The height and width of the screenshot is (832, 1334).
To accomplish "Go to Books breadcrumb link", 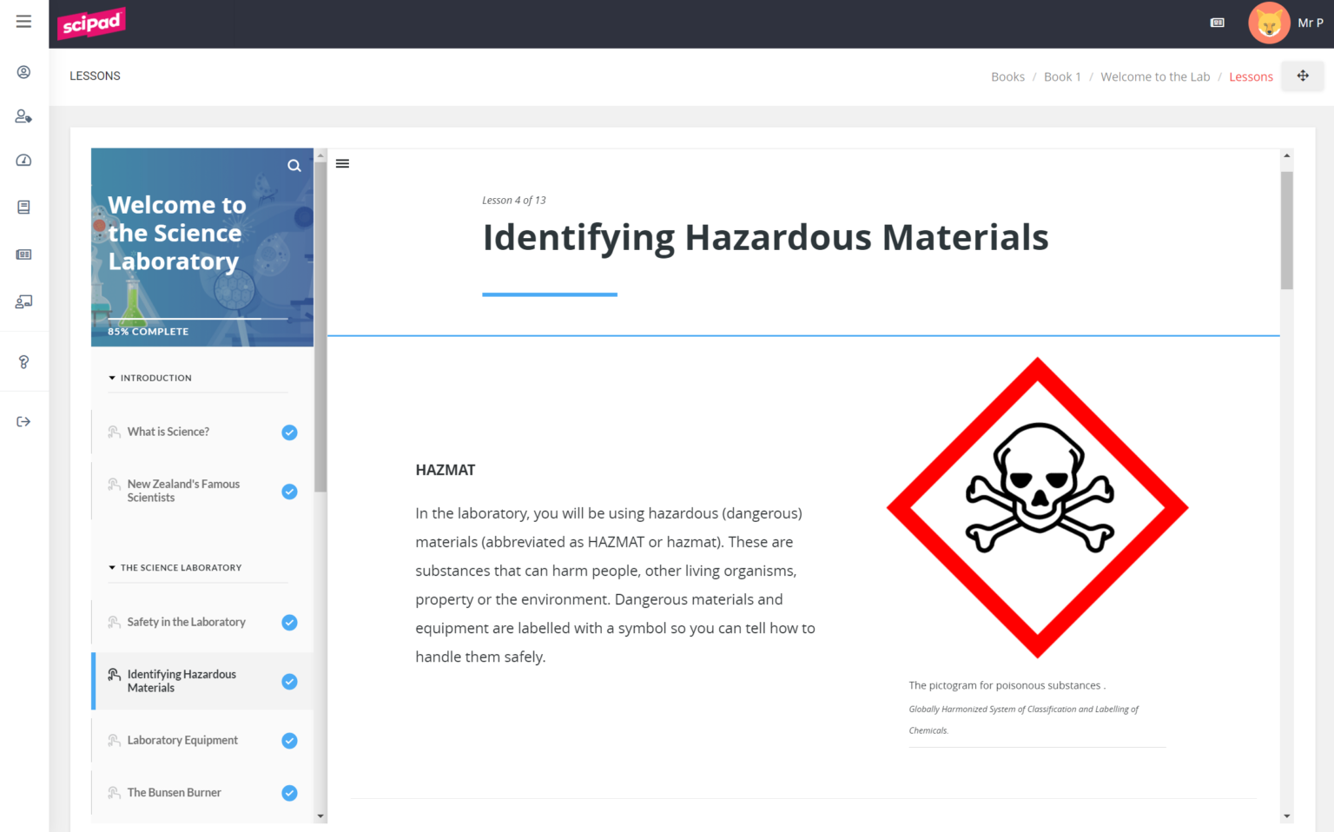I will (1007, 77).
